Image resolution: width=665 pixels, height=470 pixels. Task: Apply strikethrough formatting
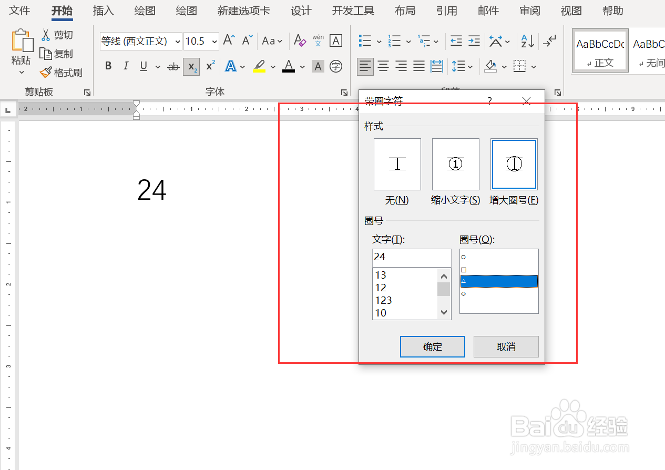click(173, 66)
